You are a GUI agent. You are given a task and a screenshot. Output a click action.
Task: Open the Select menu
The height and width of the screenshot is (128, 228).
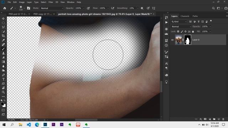click(43, 2)
